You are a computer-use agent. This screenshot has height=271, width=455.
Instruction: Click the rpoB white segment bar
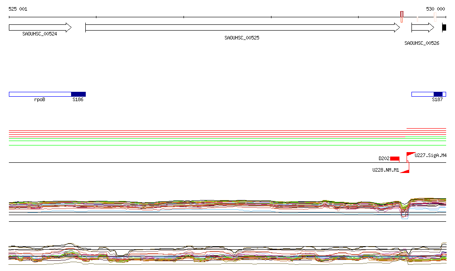tap(40, 94)
